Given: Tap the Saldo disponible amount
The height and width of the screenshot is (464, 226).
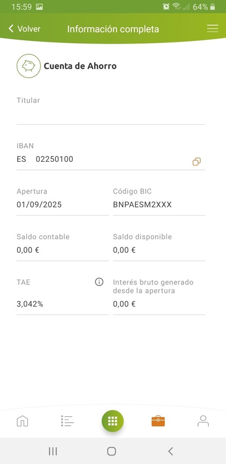Looking at the screenshot, I should pos(124,250).
